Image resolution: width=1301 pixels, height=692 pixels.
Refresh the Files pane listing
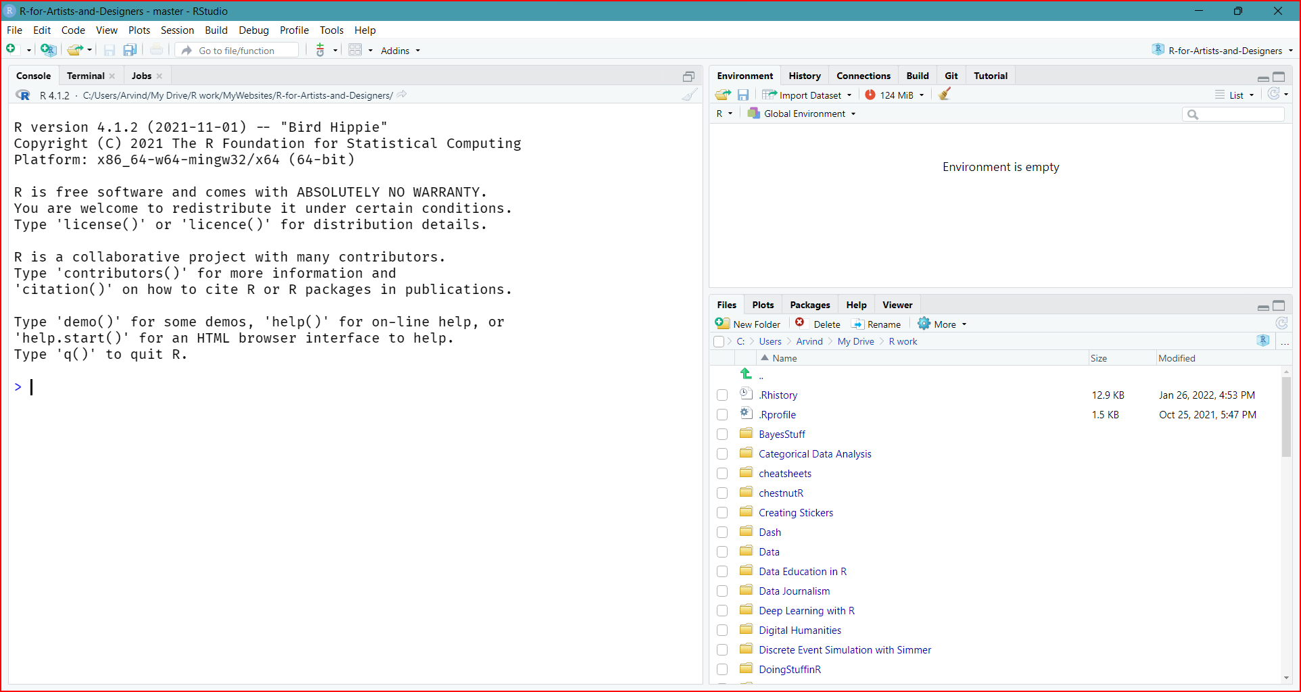tap(1281, 324)
